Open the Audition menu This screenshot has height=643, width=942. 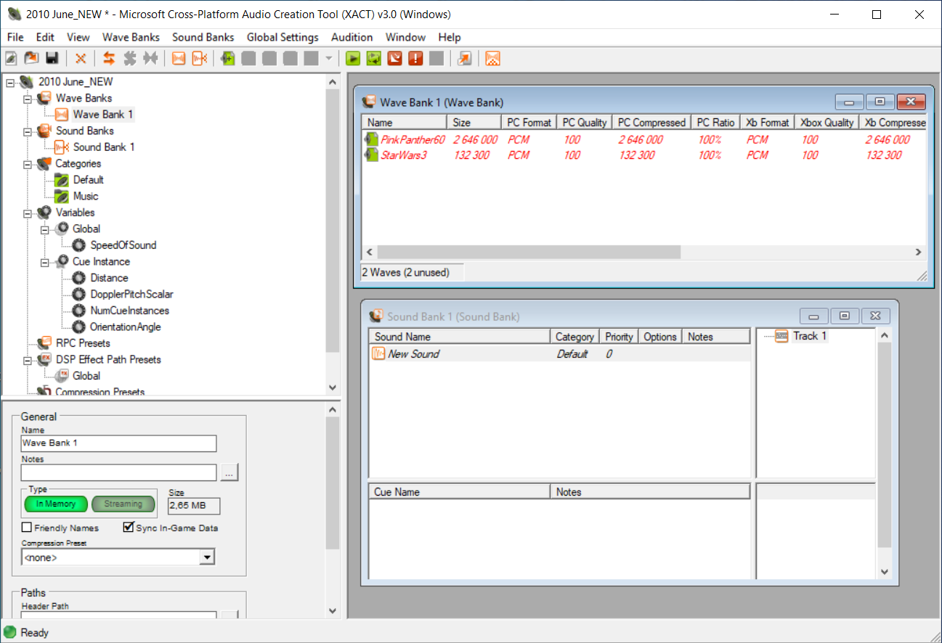click(x=352, y=37)
